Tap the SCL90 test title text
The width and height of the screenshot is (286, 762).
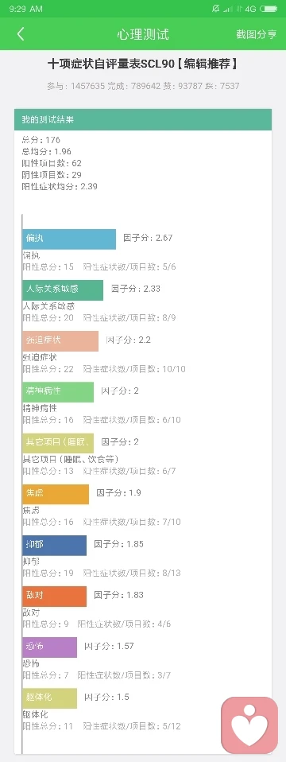(143, 64)
